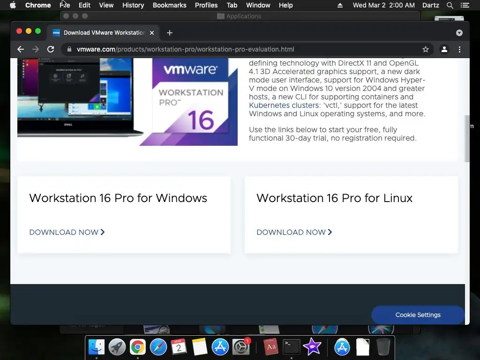
Task: Click the tab search dropdown arrow
Action: 459,33
